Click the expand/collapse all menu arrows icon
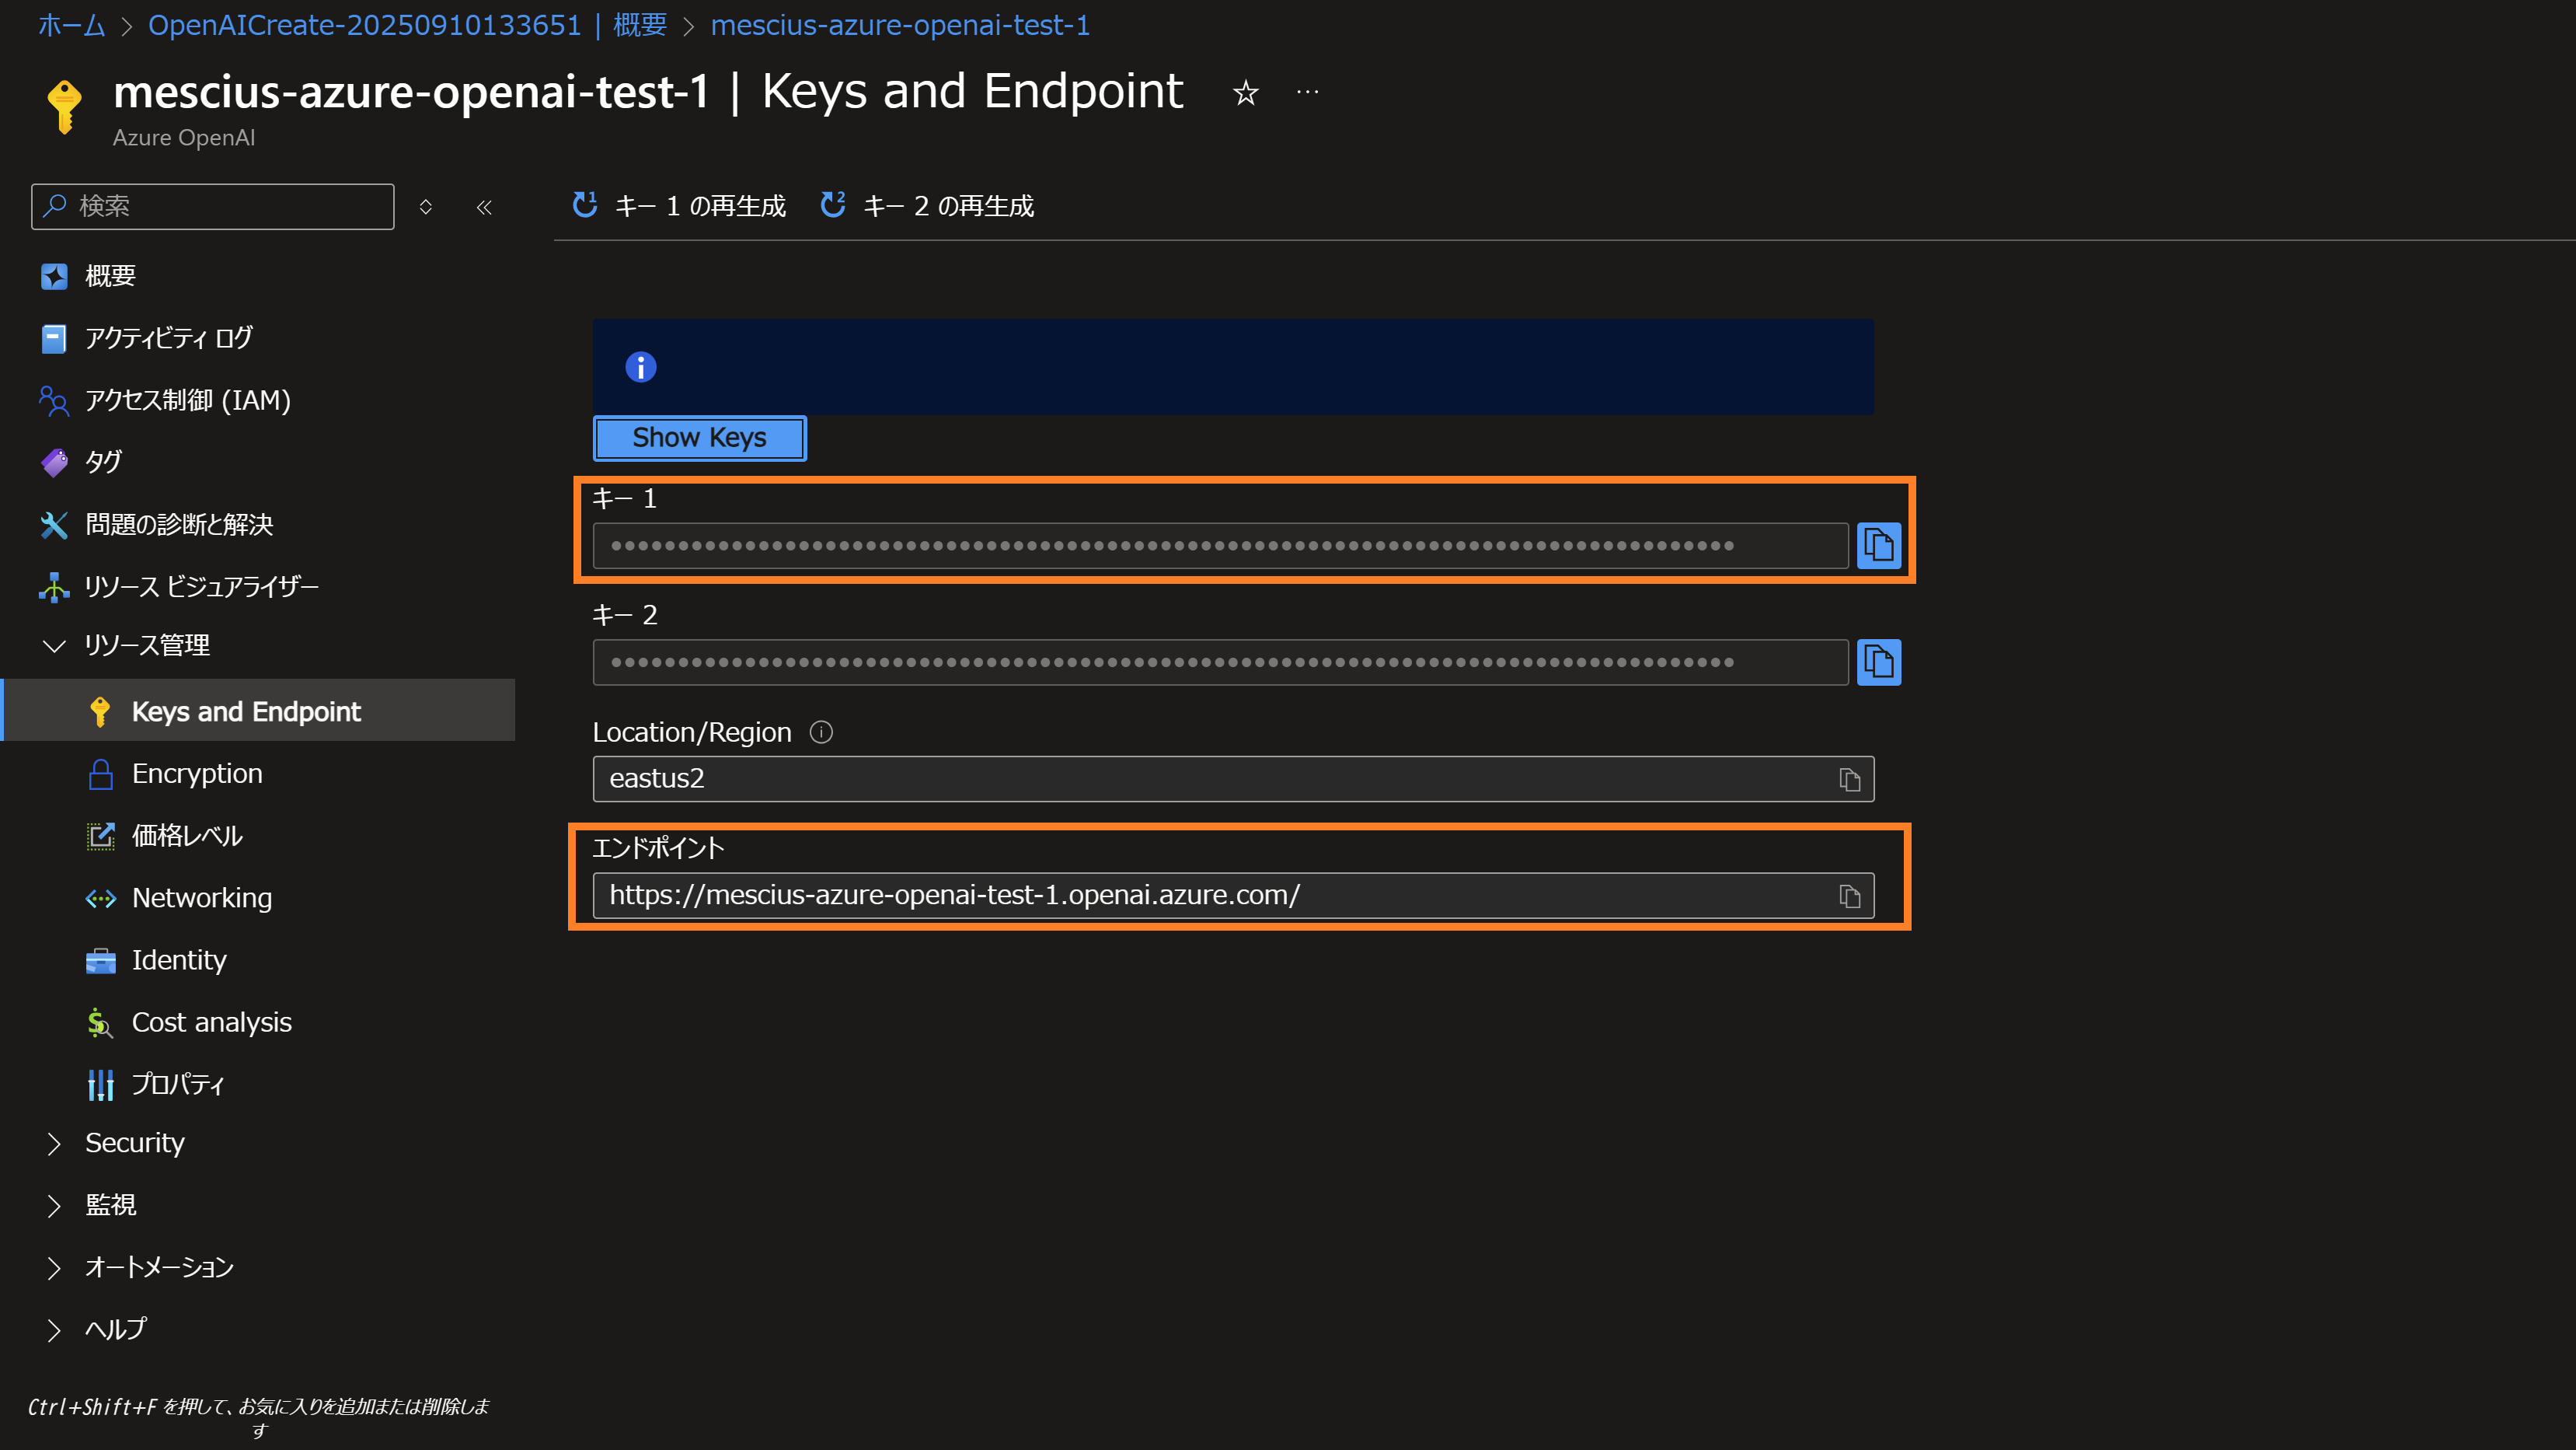 click(x=426, y=207)
